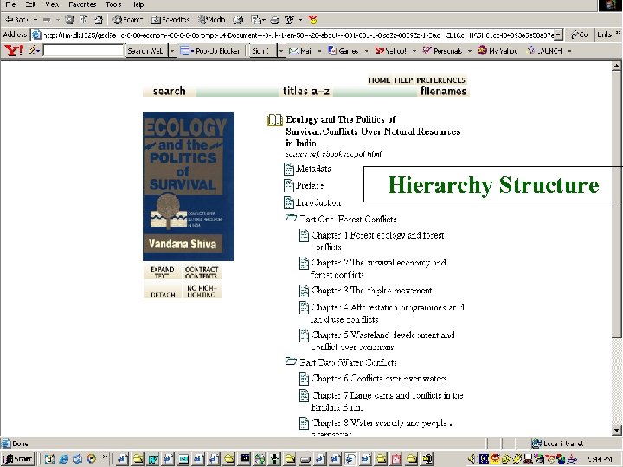Screen dimensions: 623x467
Task: Open Chapter 1 Forest ecology document
Action: [304, 235]
